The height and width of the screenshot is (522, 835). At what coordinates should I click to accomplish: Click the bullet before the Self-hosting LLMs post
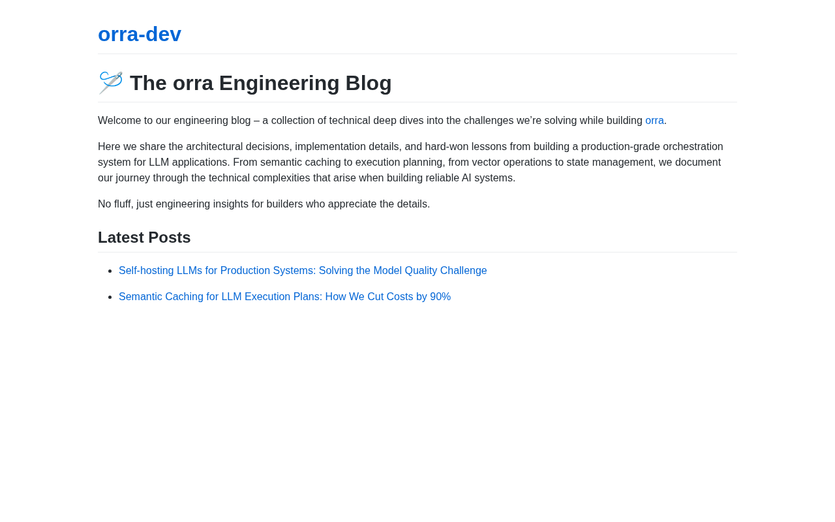(110, 271)
